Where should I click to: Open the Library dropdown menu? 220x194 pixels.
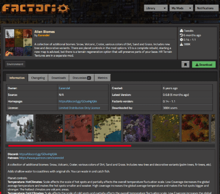(156, 8)
